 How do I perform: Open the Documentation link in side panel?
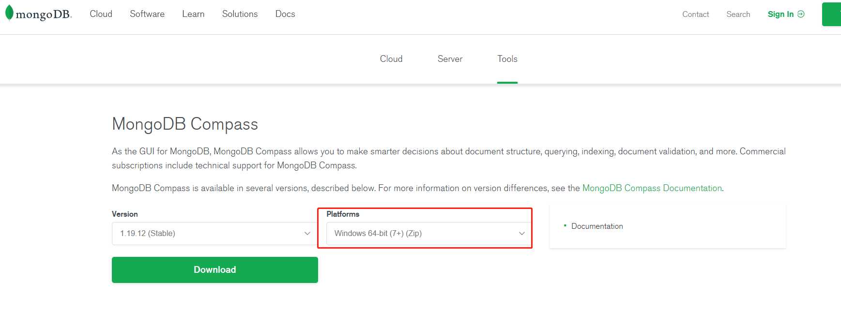tap(597, 226)
